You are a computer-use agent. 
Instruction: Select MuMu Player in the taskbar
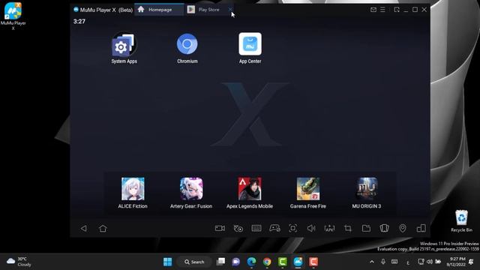pos(298,262)
